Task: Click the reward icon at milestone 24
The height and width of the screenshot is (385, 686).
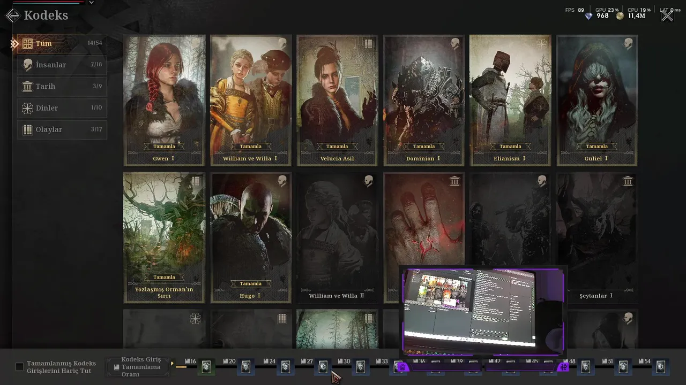Action: coord(285,367)
